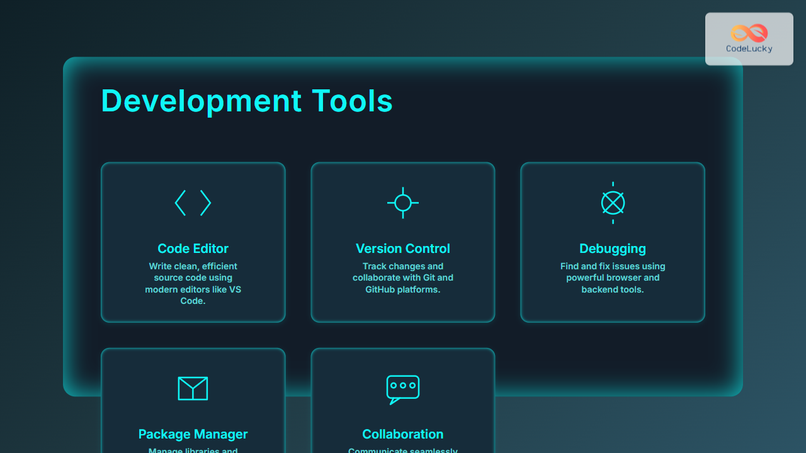Image resolution: width=806 pixels, height=453 pixels.
Task: Select the "Development Tools" heading
Action: (x=247, y=101)
